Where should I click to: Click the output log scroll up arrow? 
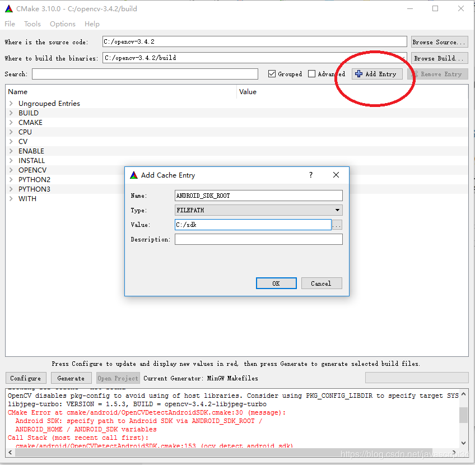click(463, 394)
